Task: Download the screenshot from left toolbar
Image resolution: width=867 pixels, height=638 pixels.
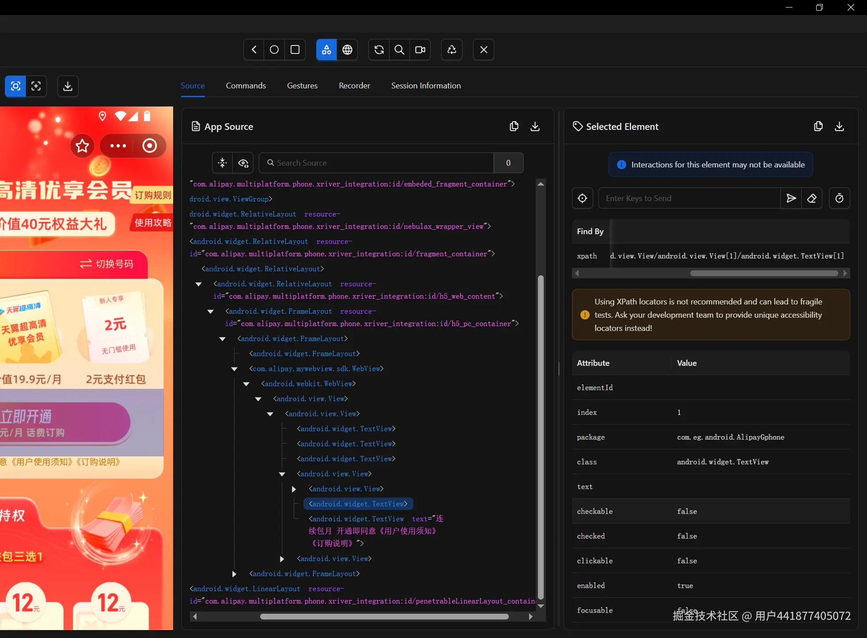Action: click(68, 86)
